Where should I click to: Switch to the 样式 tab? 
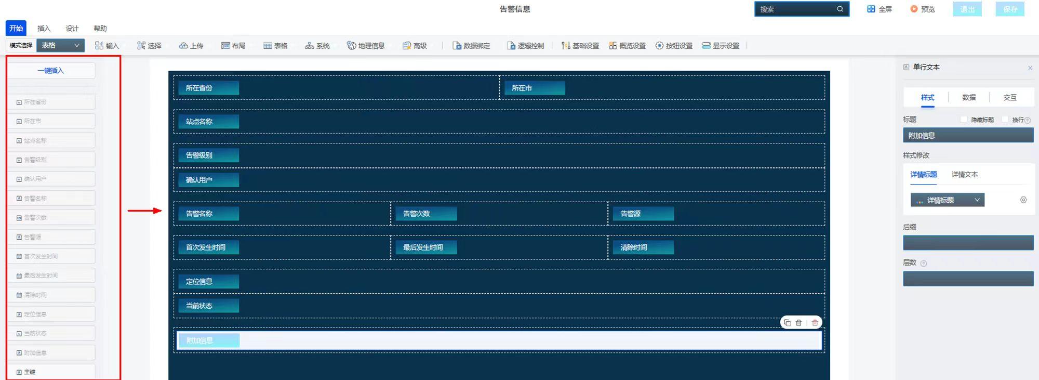click(927, 97)
